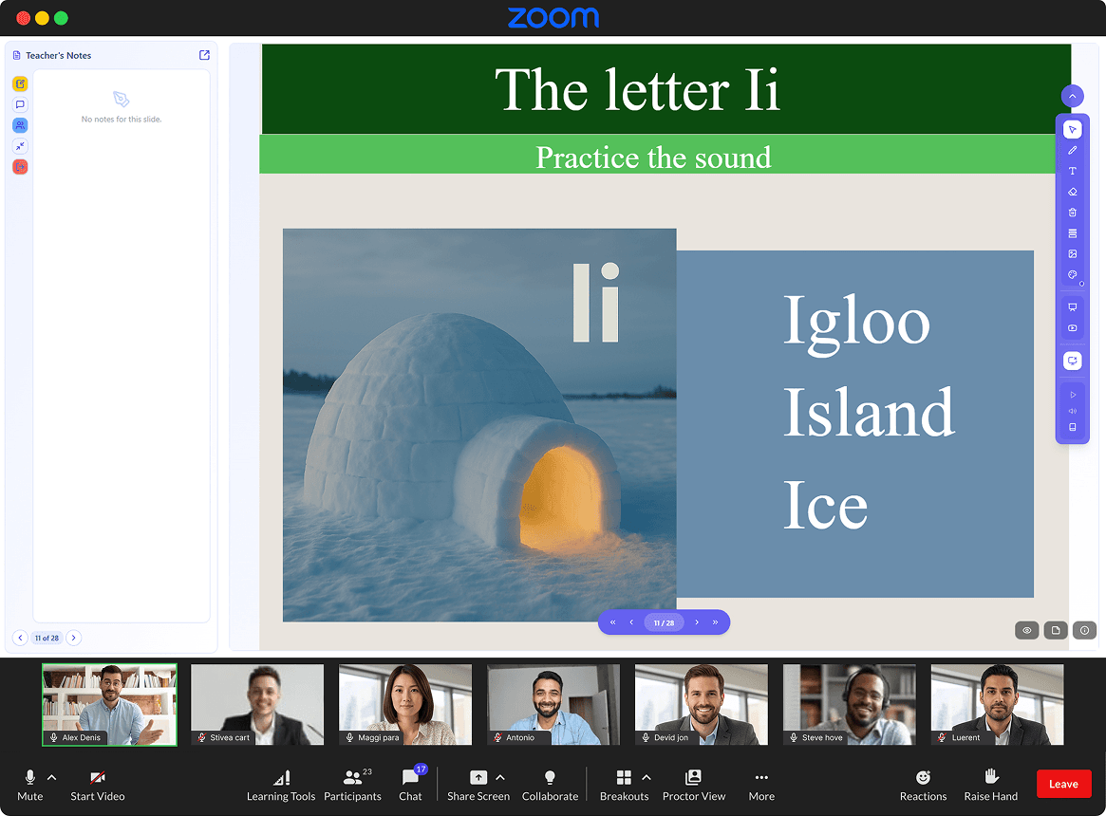The height and width of the screenshot is (816, 1106).
Task: Click the presentation board icon
Action: point(1072,306)
